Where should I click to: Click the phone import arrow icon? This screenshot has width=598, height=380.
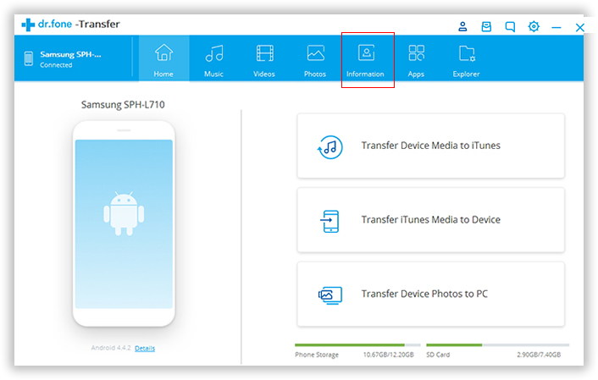point(329,221)
